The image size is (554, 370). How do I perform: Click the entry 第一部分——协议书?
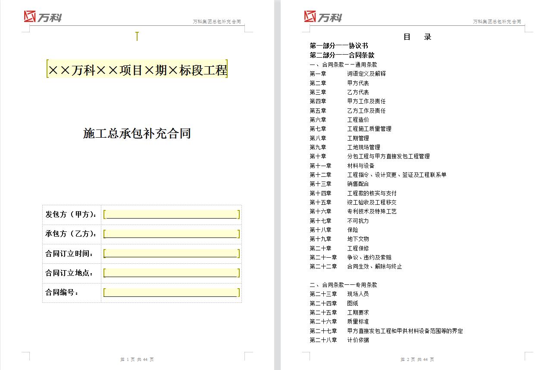[339, 46]
